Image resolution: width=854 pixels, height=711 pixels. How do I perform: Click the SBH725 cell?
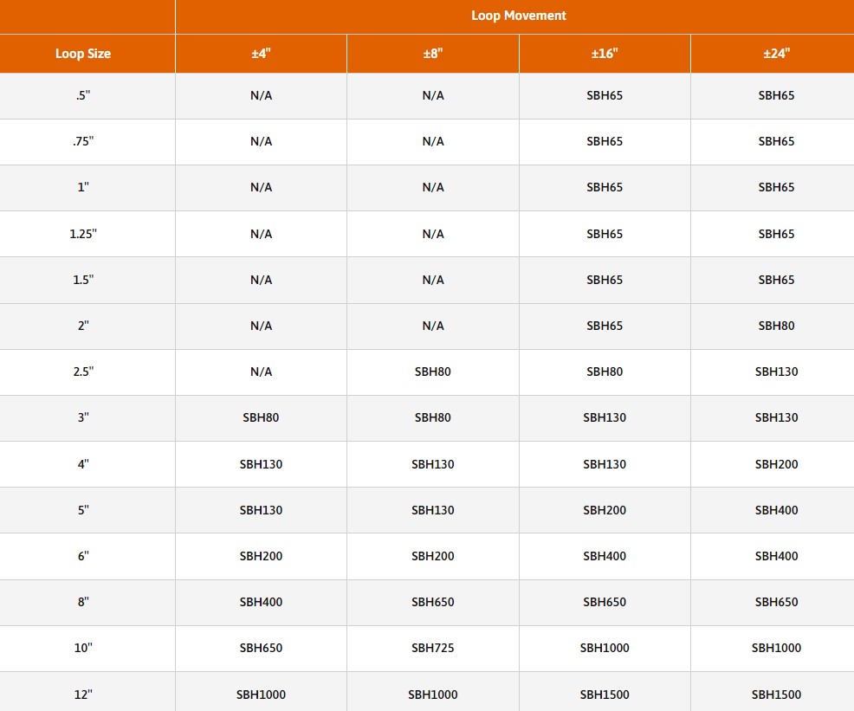[x=433, y=648]
